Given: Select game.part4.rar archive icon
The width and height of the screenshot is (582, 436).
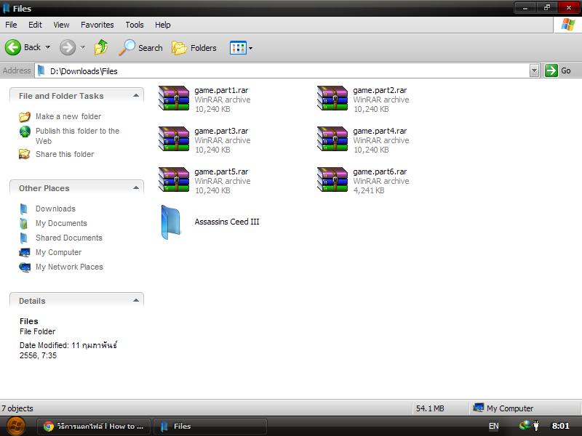Looking at the screenshot, I should coord(332,139).
